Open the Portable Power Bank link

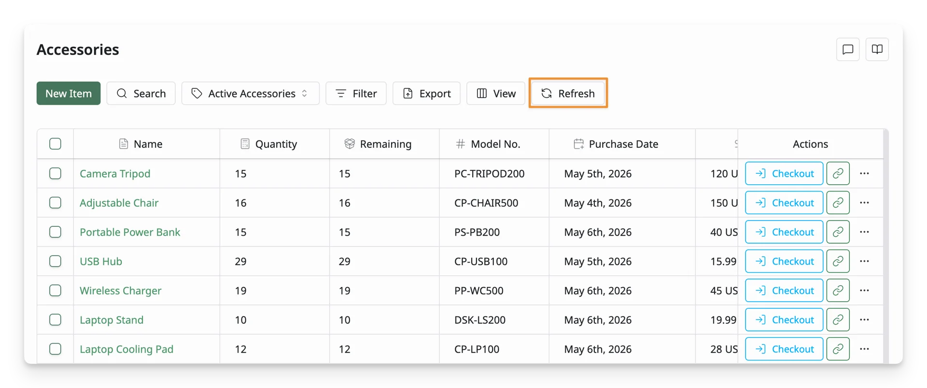130,232
